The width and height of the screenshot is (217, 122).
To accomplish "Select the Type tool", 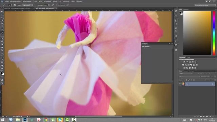I will (x=2, y=56).
